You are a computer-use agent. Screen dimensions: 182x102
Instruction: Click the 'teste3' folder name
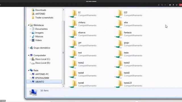coord(127,63)
